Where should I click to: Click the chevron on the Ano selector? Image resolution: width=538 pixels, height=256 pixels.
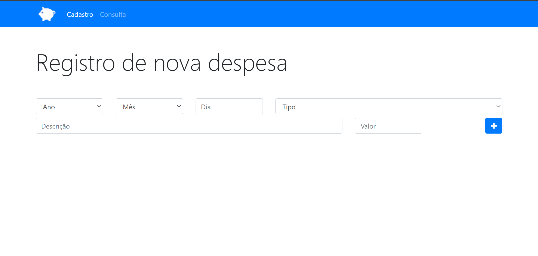[x=99, y=106]
